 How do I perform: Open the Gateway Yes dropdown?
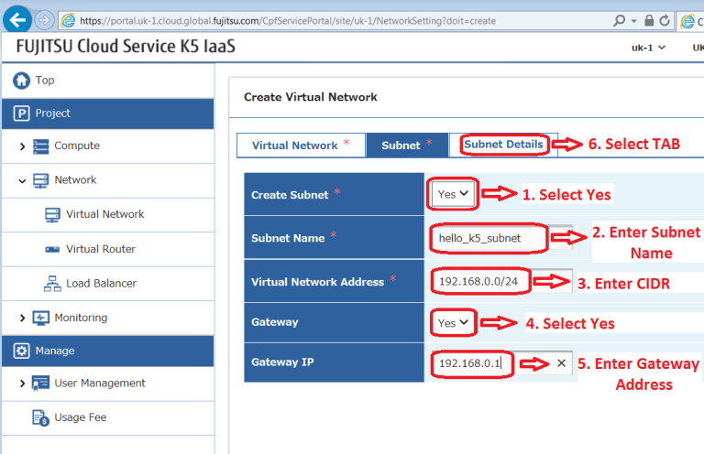click(x=453, y=323)
